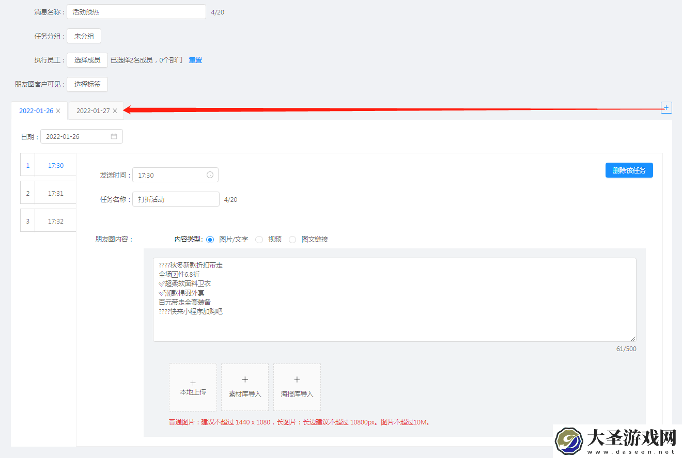Switch to the 2022-01-27 tab

pos(93,110)
